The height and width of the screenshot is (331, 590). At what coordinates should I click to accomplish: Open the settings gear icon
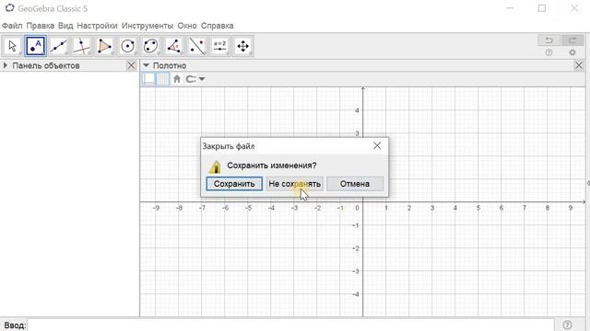572,52
